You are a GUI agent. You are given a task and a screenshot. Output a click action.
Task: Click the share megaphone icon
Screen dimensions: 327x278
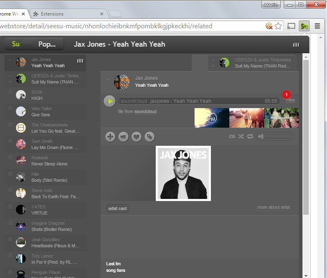(x=123, y=137)
